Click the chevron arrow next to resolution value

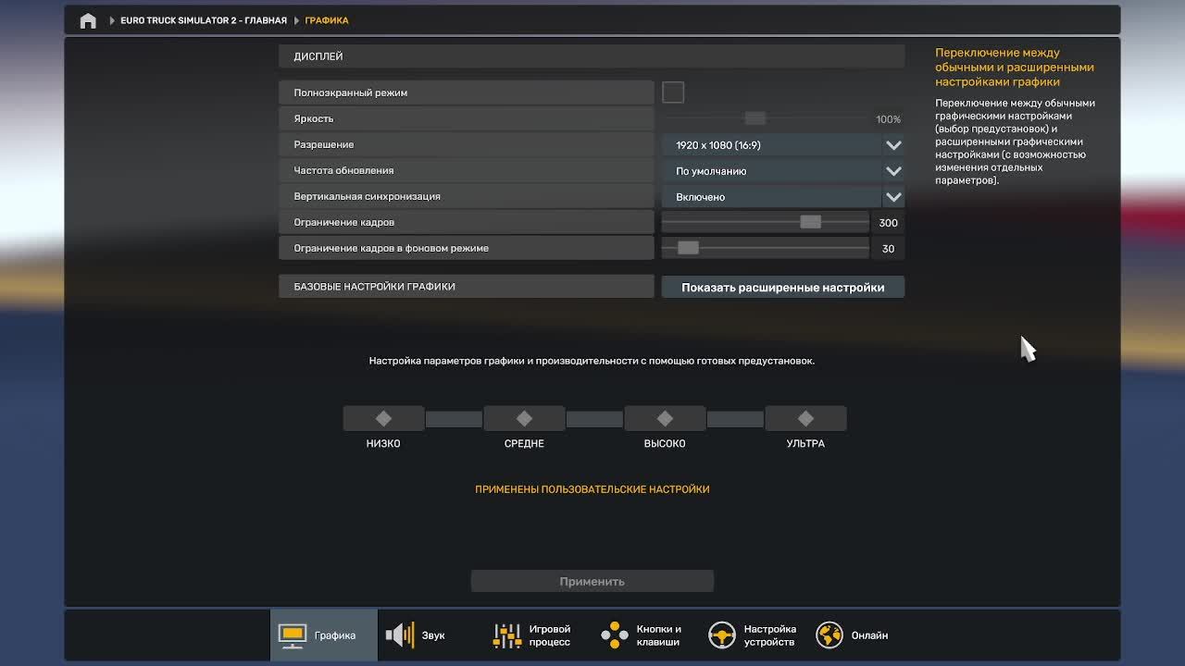tap(893, 145)
